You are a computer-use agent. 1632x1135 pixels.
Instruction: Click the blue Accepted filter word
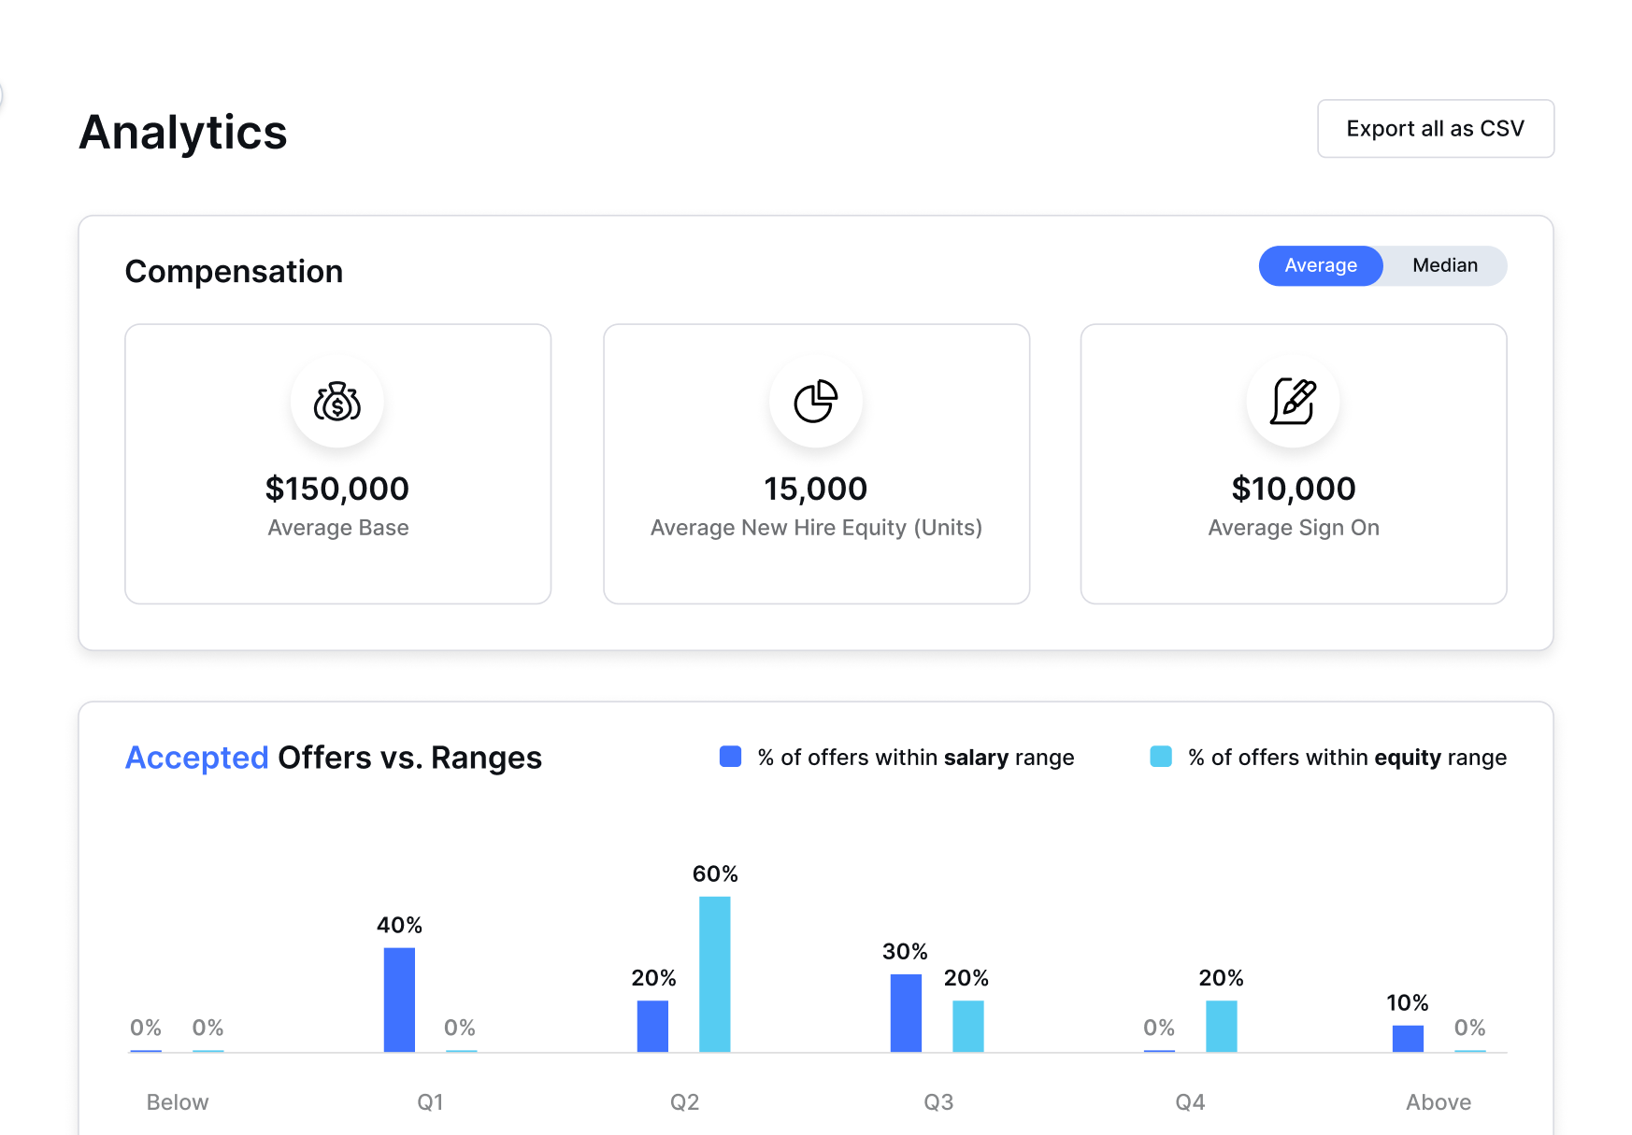[197, 758]
